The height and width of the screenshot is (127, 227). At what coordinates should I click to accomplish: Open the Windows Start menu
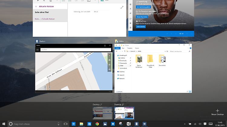click(4, 124)
